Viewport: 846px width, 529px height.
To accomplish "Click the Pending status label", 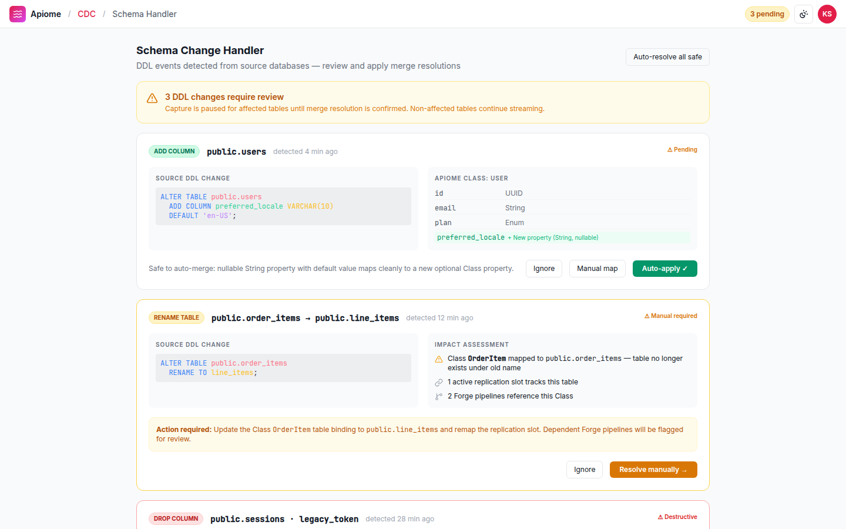I will [x=682, y=150].
